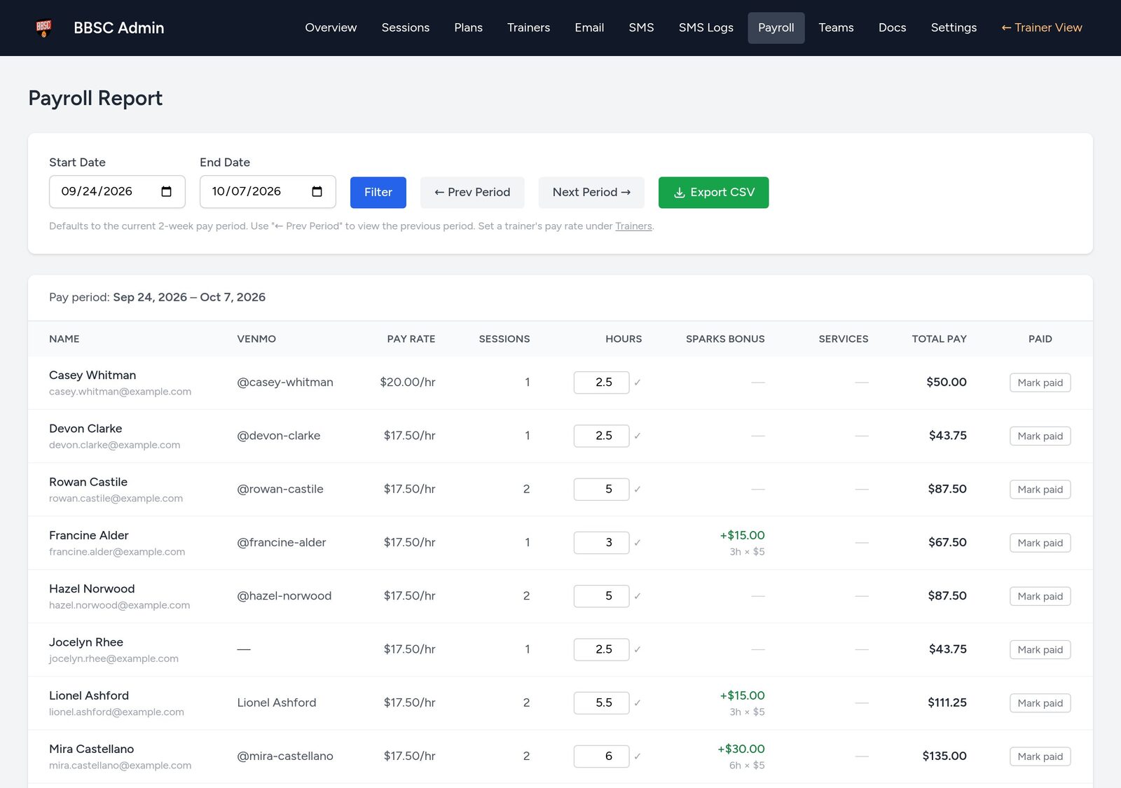Image resolution: width=1121 pixels, height=788 pixels.
Task: Open the SMS Logs page
Action: click(x=706, y=28)
